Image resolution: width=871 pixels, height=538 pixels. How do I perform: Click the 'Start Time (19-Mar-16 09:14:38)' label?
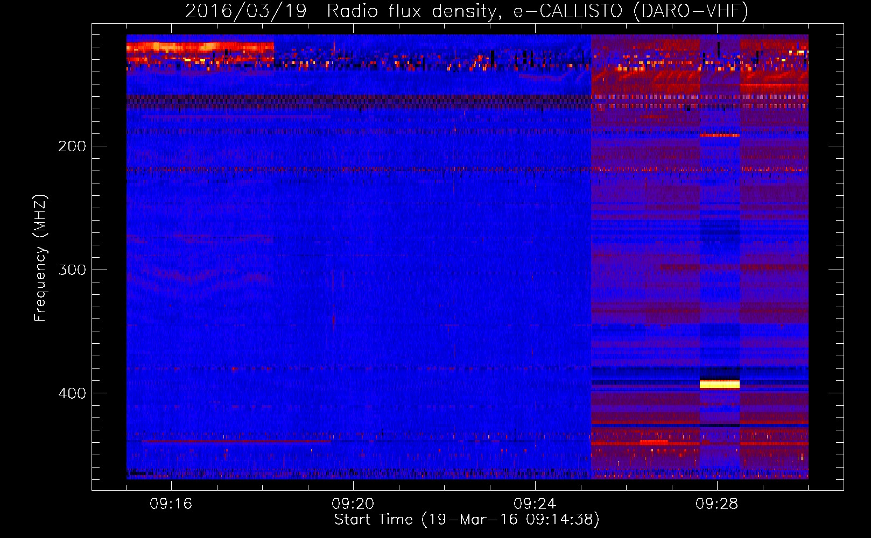coord(467,520)
